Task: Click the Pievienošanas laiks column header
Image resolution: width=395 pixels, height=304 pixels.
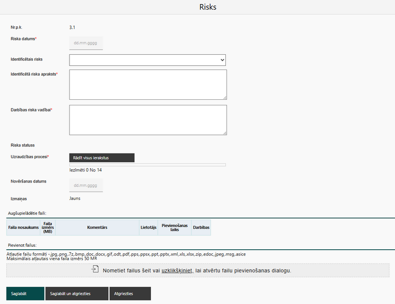Action: tap(174, 227)
